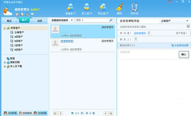
Task: Click the magnifier search icon
Action: click(x=111, y=20)
